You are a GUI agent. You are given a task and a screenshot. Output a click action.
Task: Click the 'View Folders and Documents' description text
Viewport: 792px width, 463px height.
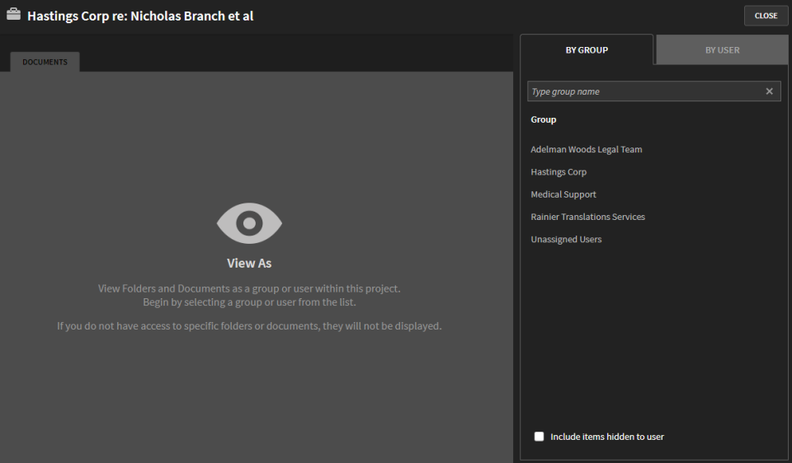pyautogui.click(x=249, y=288)
